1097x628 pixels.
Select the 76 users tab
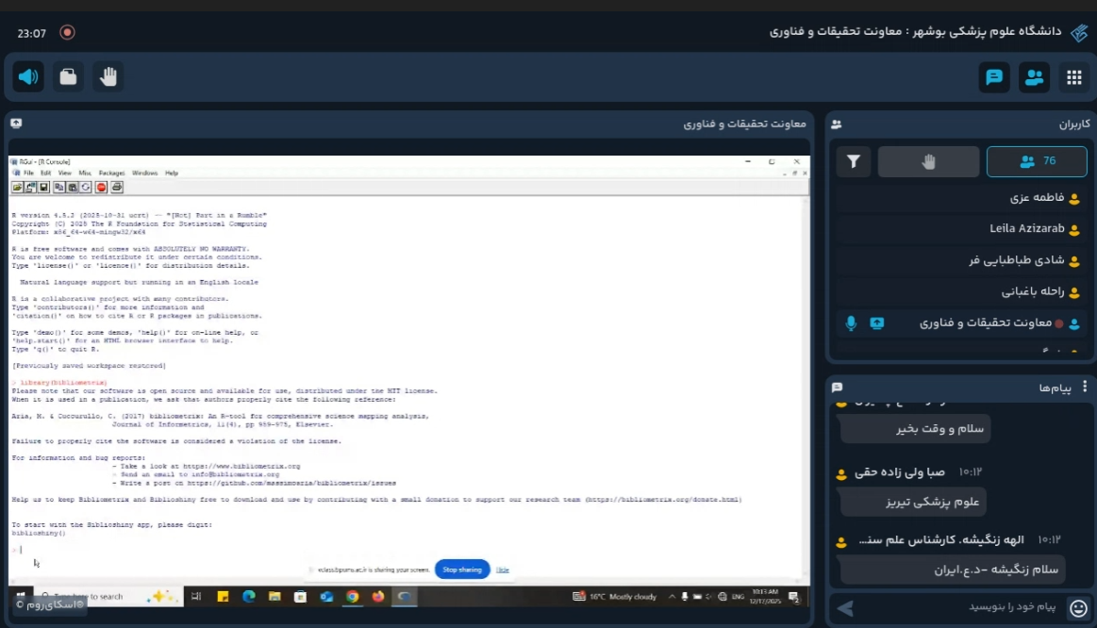1037,161
